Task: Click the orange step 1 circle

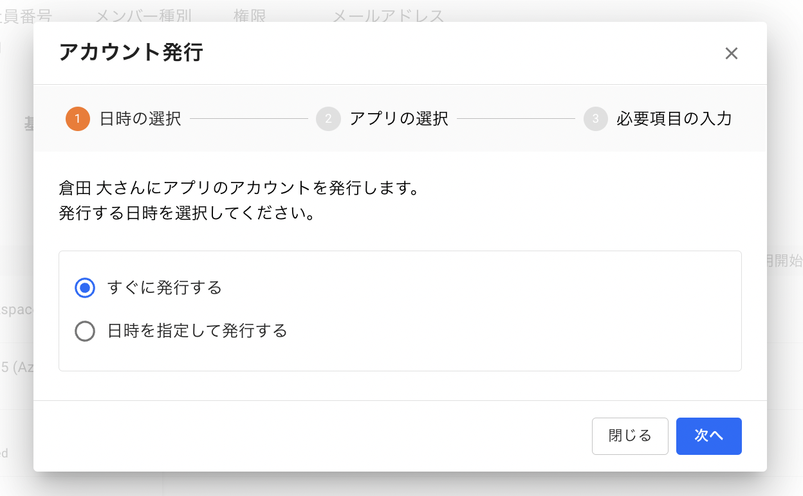Action: point(78,119)
